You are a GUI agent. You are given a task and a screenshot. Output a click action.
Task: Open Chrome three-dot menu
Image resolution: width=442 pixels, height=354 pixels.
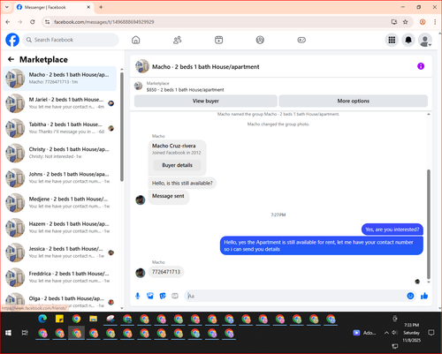(435, 22)
